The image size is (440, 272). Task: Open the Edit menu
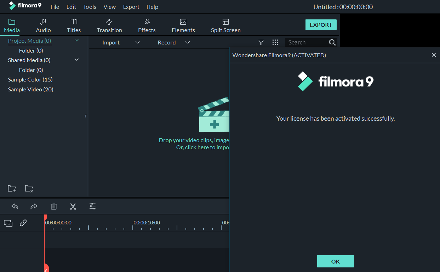click(71, 7)
